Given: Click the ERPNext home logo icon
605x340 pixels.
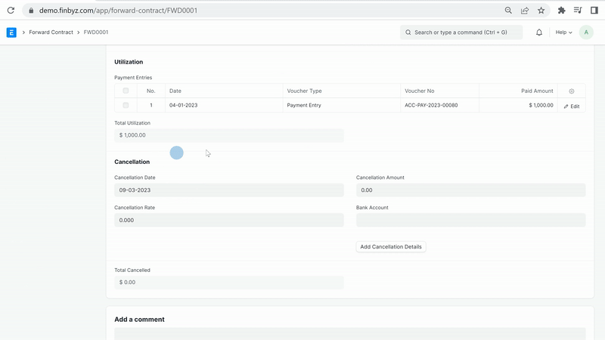Looking at the screenshot, I should click(x=11, y=32).
